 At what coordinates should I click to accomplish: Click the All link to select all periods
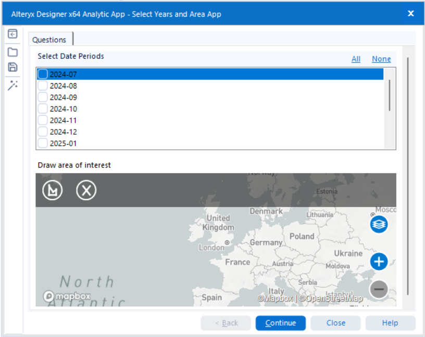[x=356, y=59]
